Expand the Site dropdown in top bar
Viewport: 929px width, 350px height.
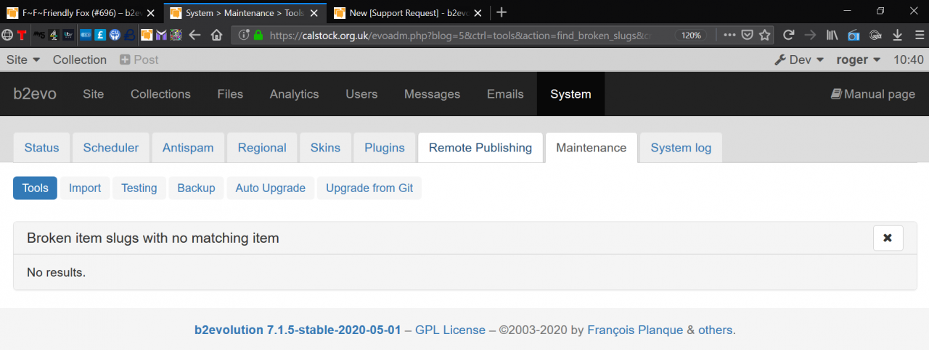(23, 59)
